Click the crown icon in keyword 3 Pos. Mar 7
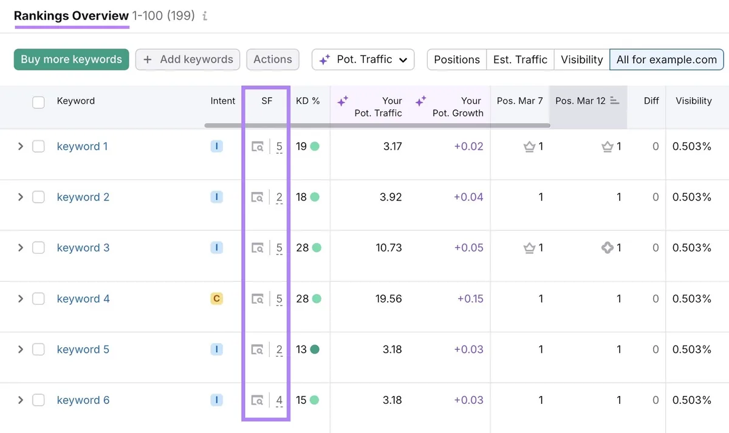 529,248
